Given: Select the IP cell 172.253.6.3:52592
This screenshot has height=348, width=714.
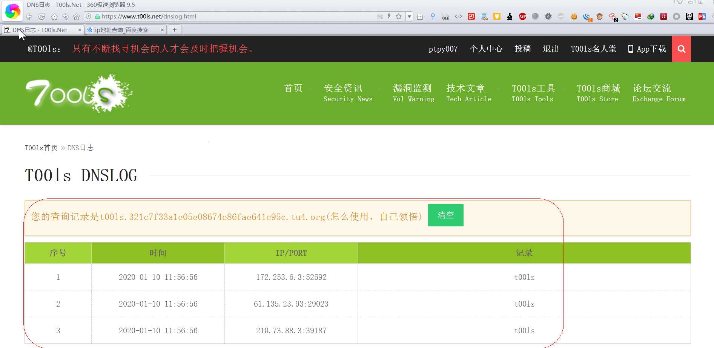Looking at the screenshot, I should coord(291,277).
